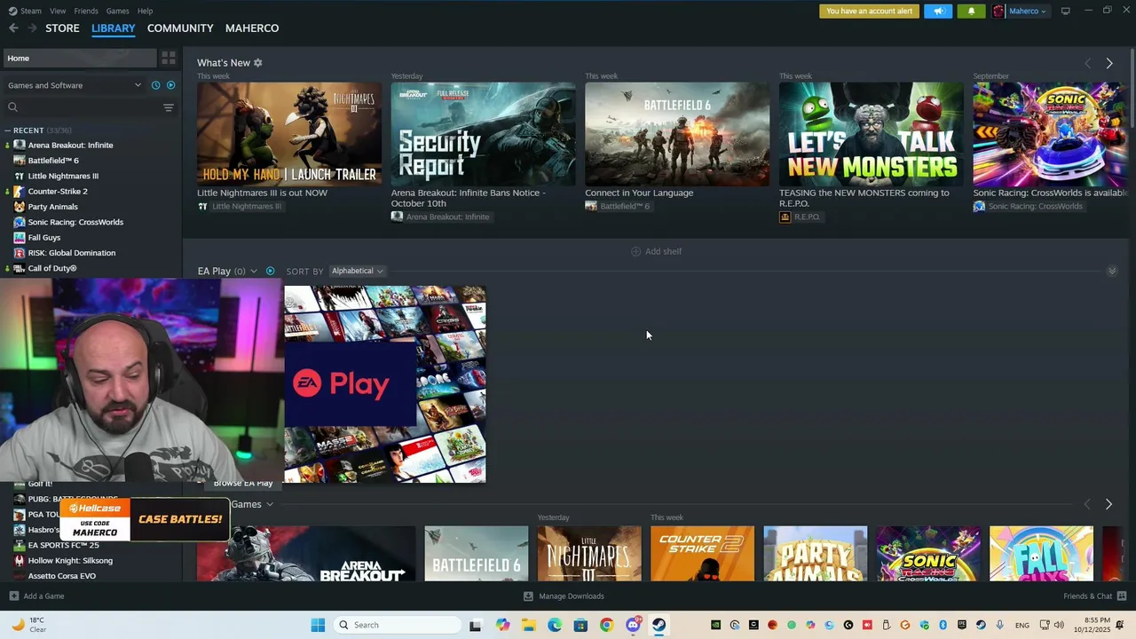Open Discord from the taskbar
The image size is (1136, 639).
pyautogui.click(x=633, y=625)
